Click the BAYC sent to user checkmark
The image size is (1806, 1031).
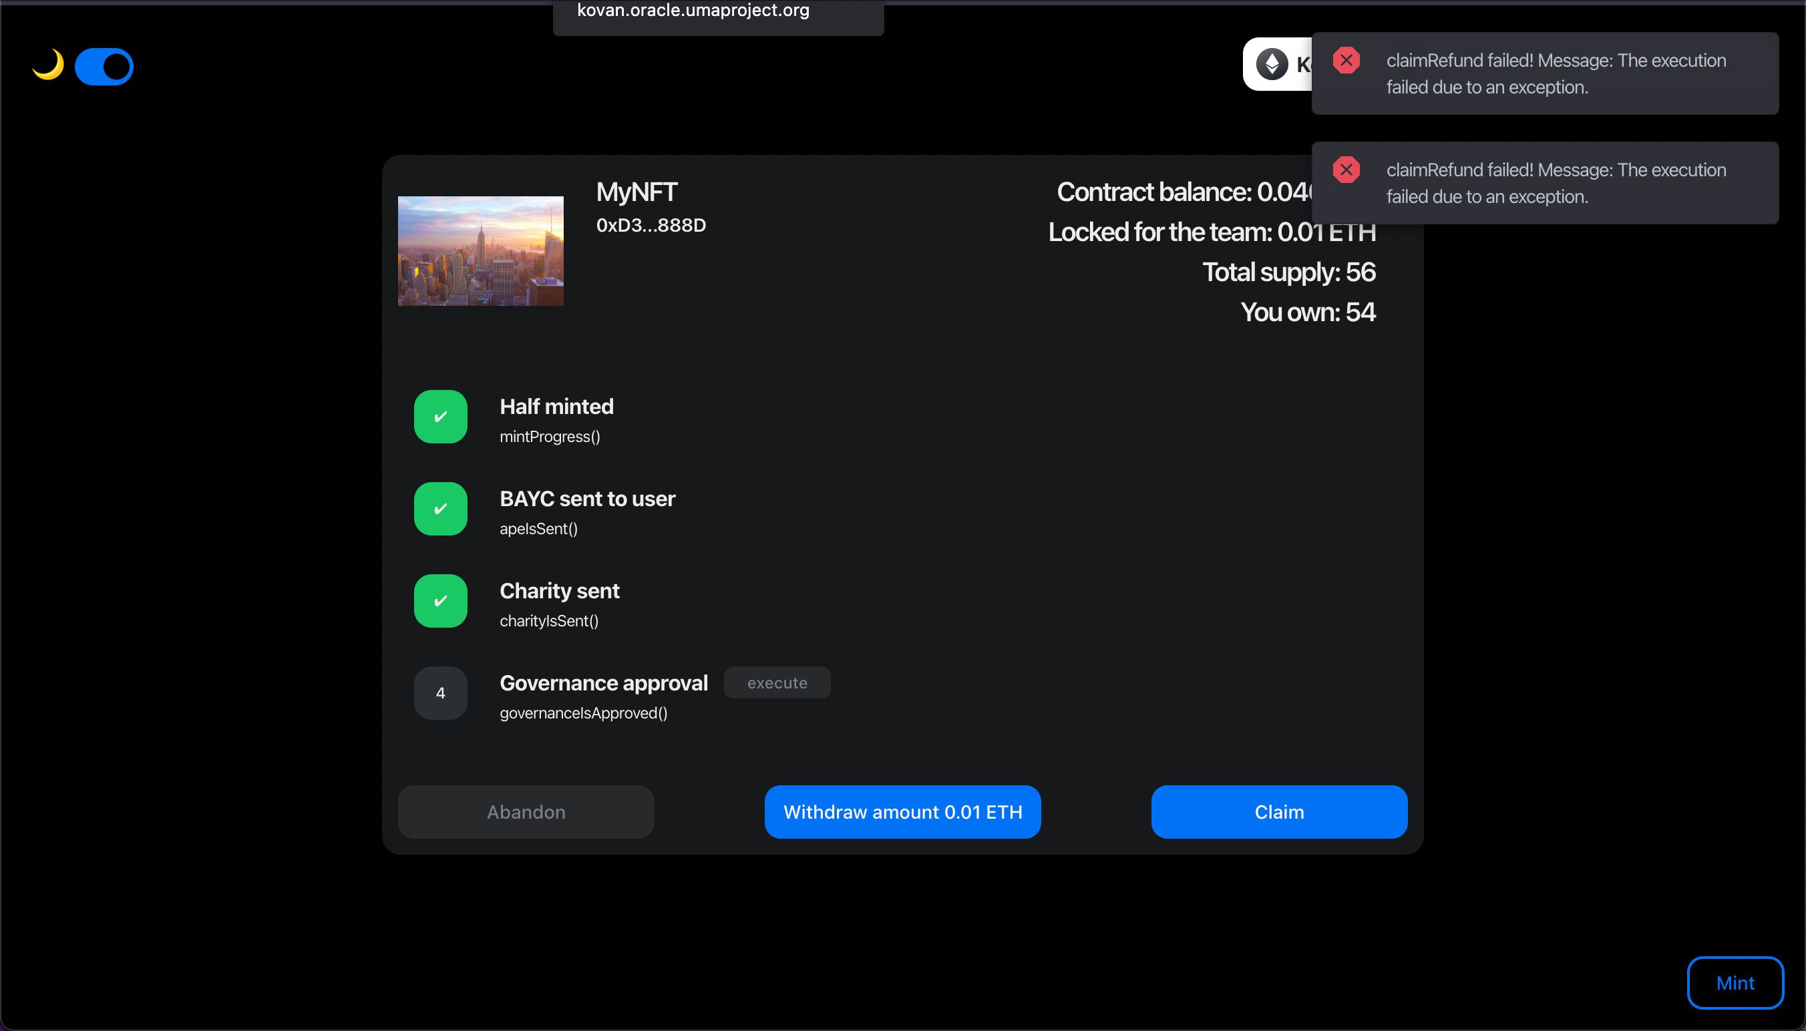[441, 508]
